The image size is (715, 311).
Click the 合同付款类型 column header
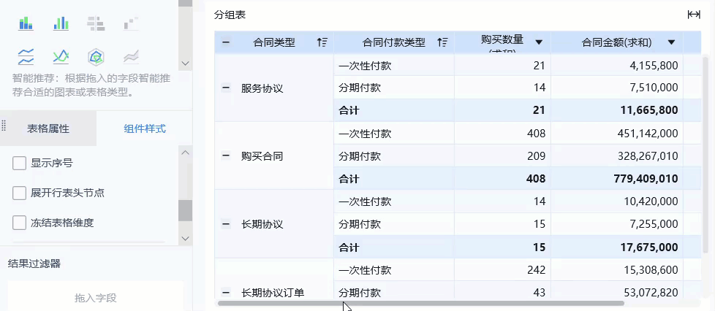(393, 43)
